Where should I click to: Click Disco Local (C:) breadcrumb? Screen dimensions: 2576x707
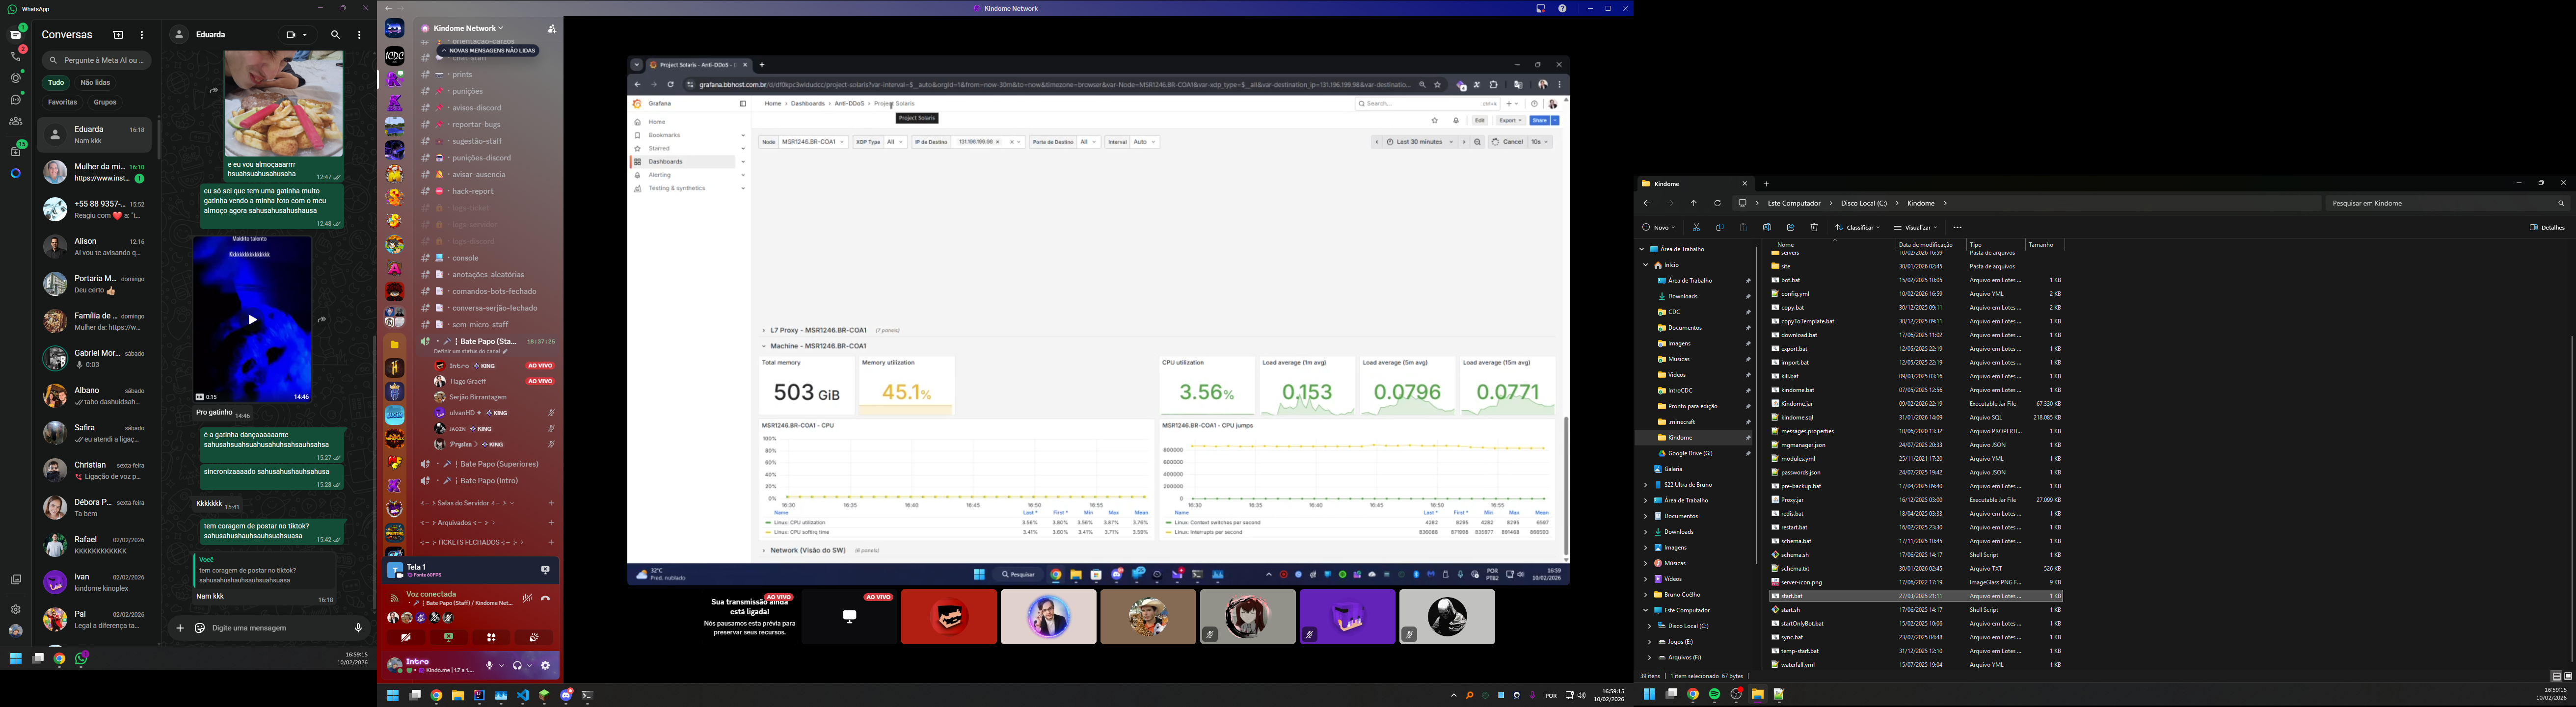click(x=1863, y=203)
